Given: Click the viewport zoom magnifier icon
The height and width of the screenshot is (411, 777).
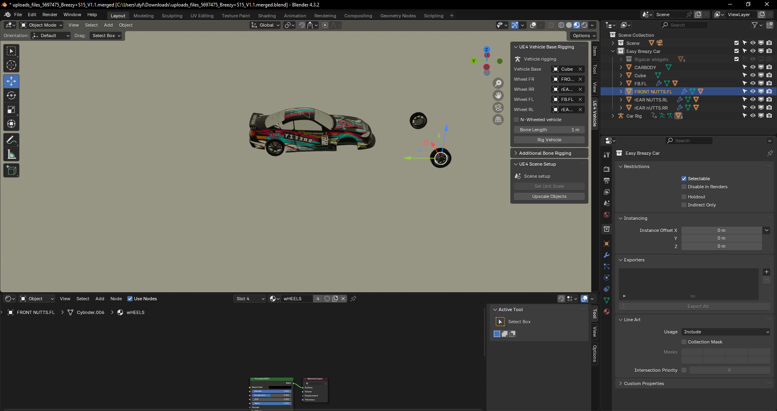Looking at the screenshot, I should pos(498,83).
